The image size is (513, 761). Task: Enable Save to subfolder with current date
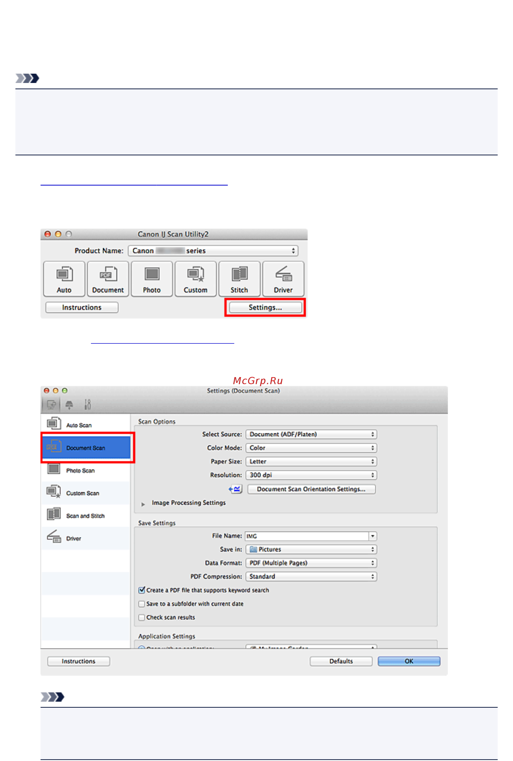point(142,604)
